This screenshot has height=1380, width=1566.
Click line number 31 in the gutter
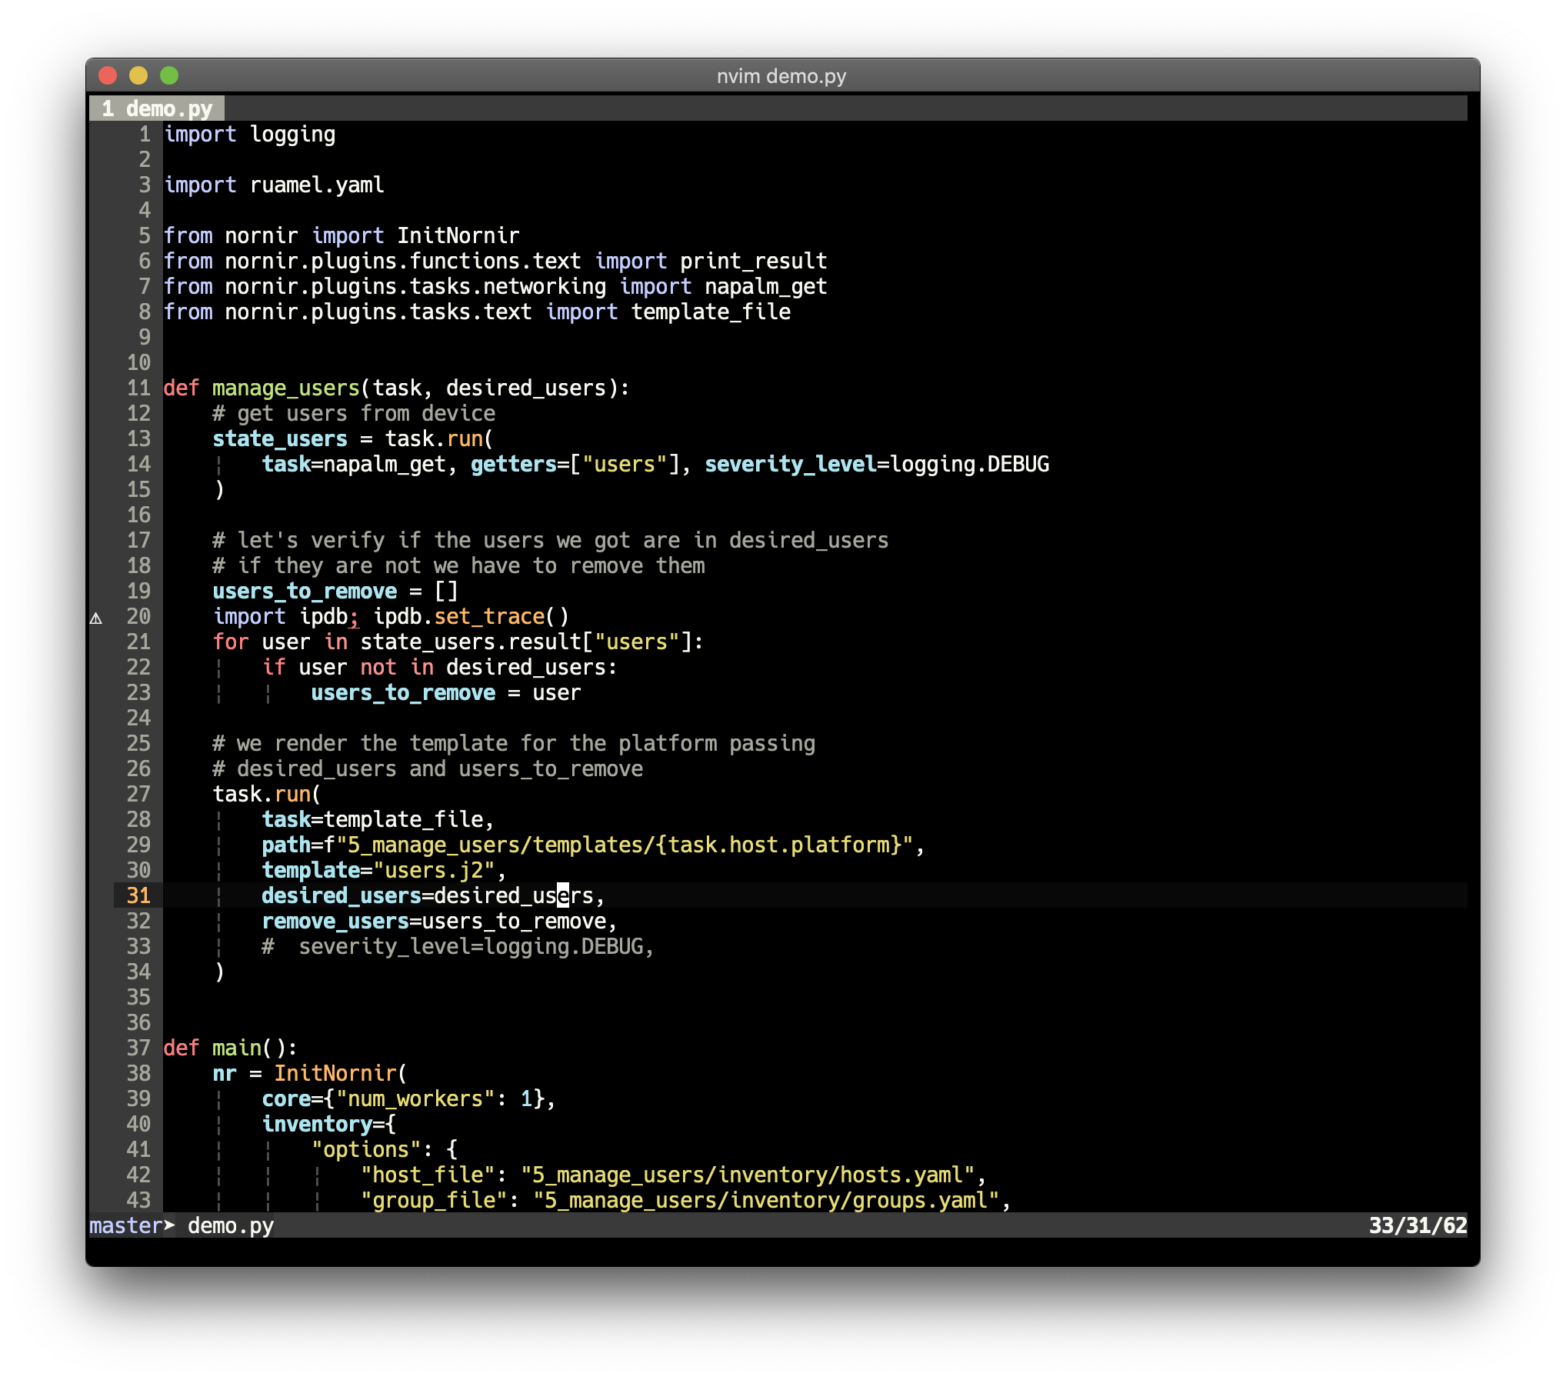(138, 895)
